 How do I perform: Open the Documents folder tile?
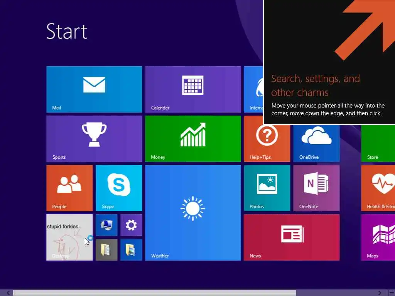106,250
